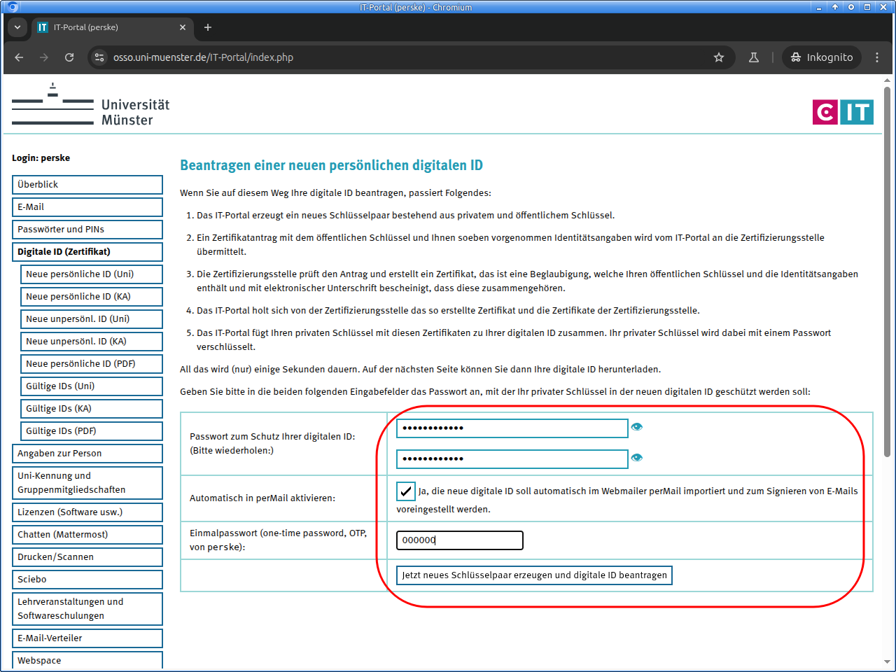The width and height of the screenshot is (896, 672).
Task: Open Passwörter und PINs menu entry
Action: point(87,230)
